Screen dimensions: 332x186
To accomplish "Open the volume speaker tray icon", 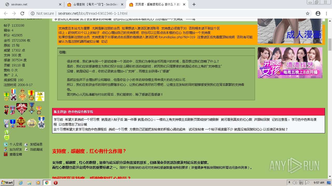I will click(295, 183).
